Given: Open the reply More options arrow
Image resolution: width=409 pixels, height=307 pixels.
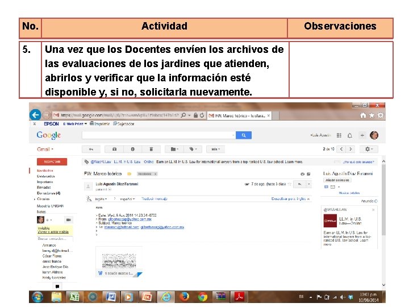Looking at the screenshot, I should click(x=309, y=184).
